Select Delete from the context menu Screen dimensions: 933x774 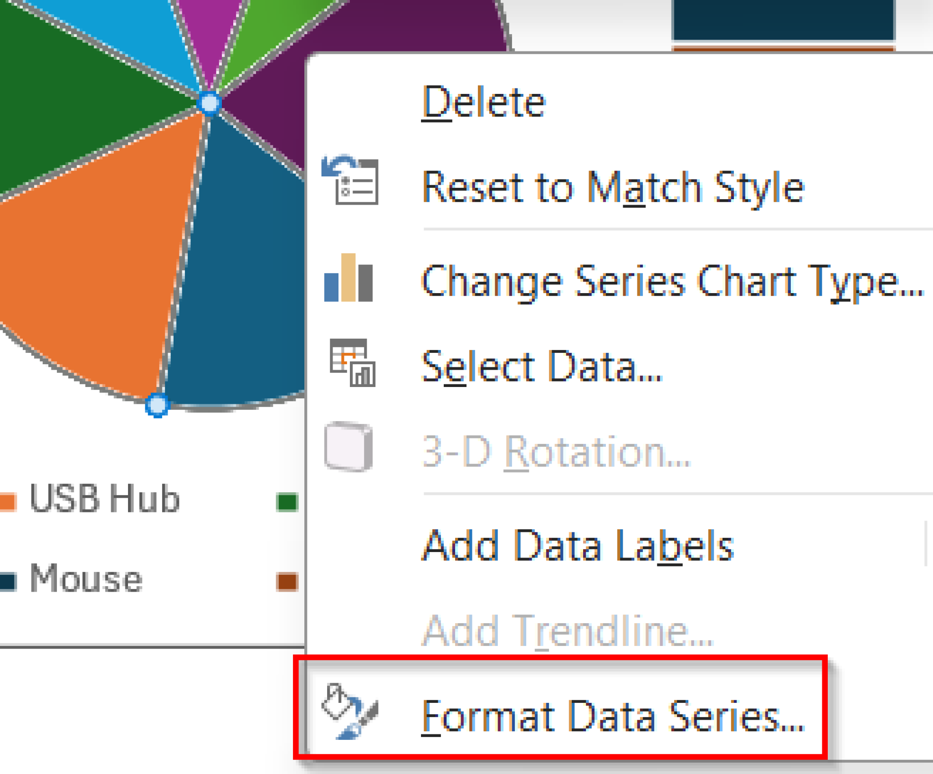pyautogui.click(x=483, y=101)
